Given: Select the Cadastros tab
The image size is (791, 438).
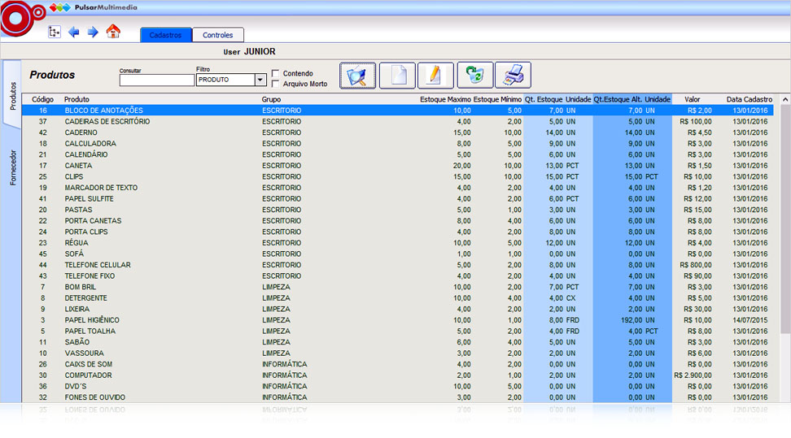Looking at the screenshot, I should [166, 35].
